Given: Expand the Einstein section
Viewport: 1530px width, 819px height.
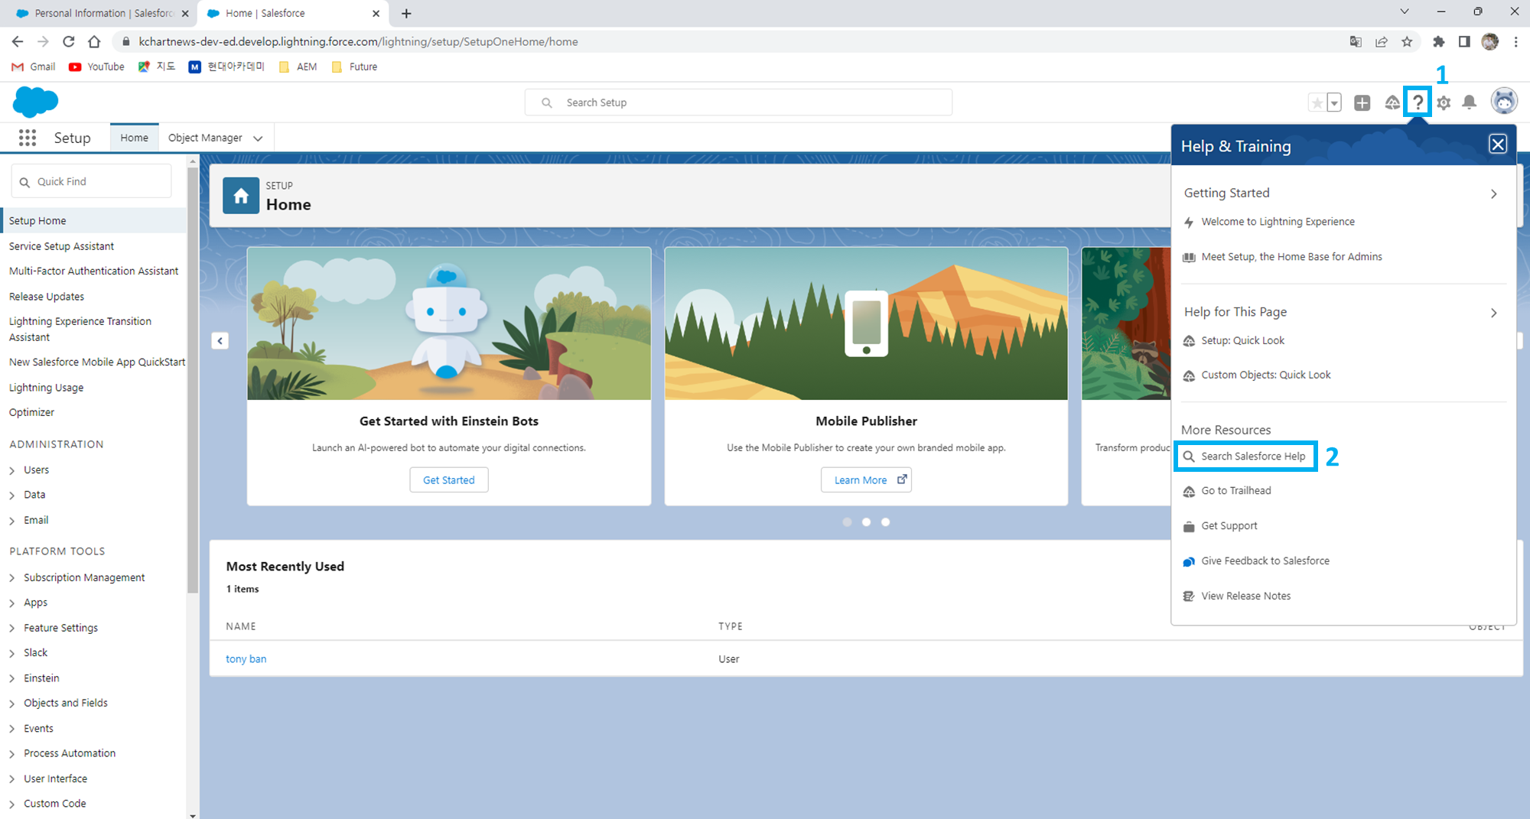Looking at the screenshot, I should 12,679.
